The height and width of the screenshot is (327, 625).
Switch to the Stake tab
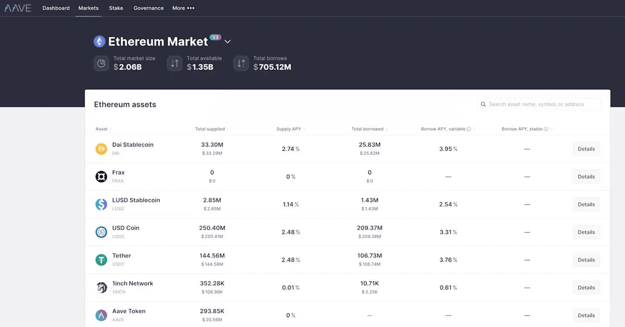[116, 8]
